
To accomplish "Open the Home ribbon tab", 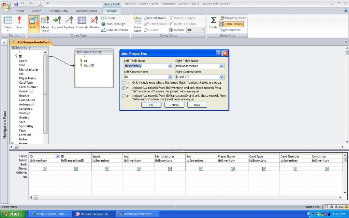I will click(x=21, y=11).
